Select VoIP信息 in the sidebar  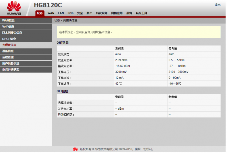point(26,27)
